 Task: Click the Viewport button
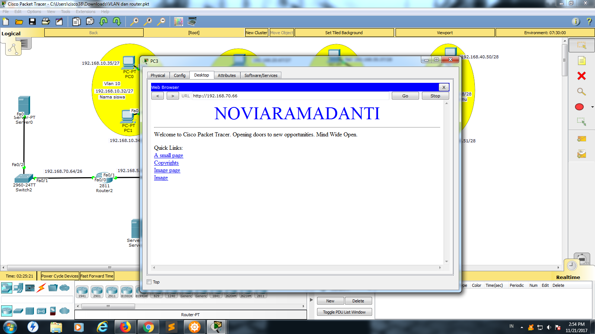tap(445, 33)
